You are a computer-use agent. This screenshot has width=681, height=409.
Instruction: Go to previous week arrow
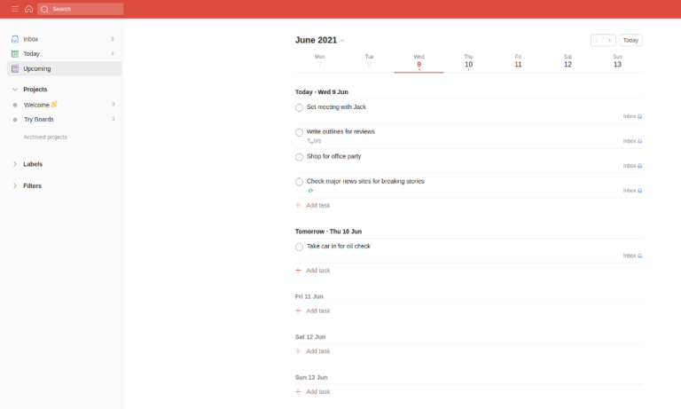coord(597,40)
